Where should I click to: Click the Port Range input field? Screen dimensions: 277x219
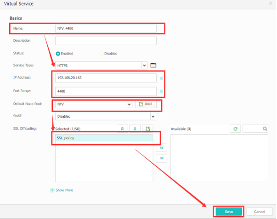pos(106,91)
